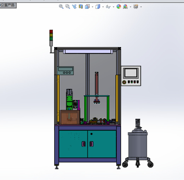Open the View Orientation cube icon
This screenshot has width=184, height=180.
87,7
